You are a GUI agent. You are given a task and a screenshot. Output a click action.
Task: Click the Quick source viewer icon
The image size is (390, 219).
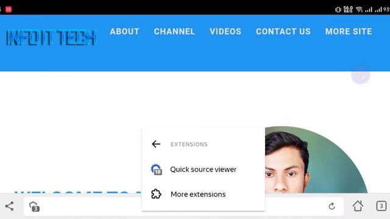[x=157, y=170]
